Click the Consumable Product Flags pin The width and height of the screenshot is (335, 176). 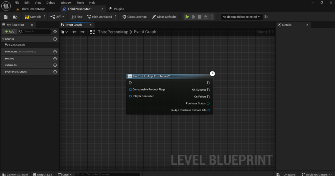click(130, 90)
